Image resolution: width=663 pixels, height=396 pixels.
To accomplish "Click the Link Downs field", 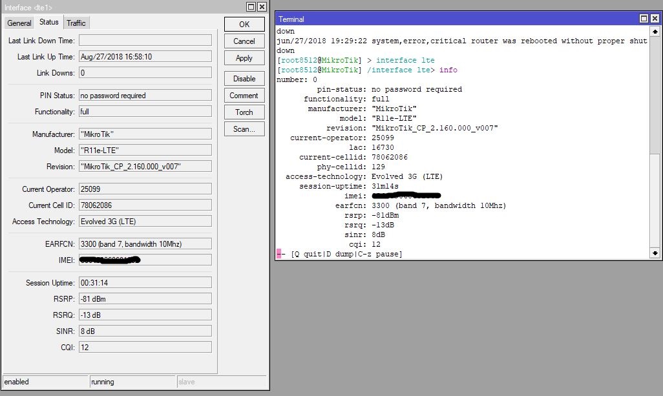I will pyautogui.click(x=145, y=73).
